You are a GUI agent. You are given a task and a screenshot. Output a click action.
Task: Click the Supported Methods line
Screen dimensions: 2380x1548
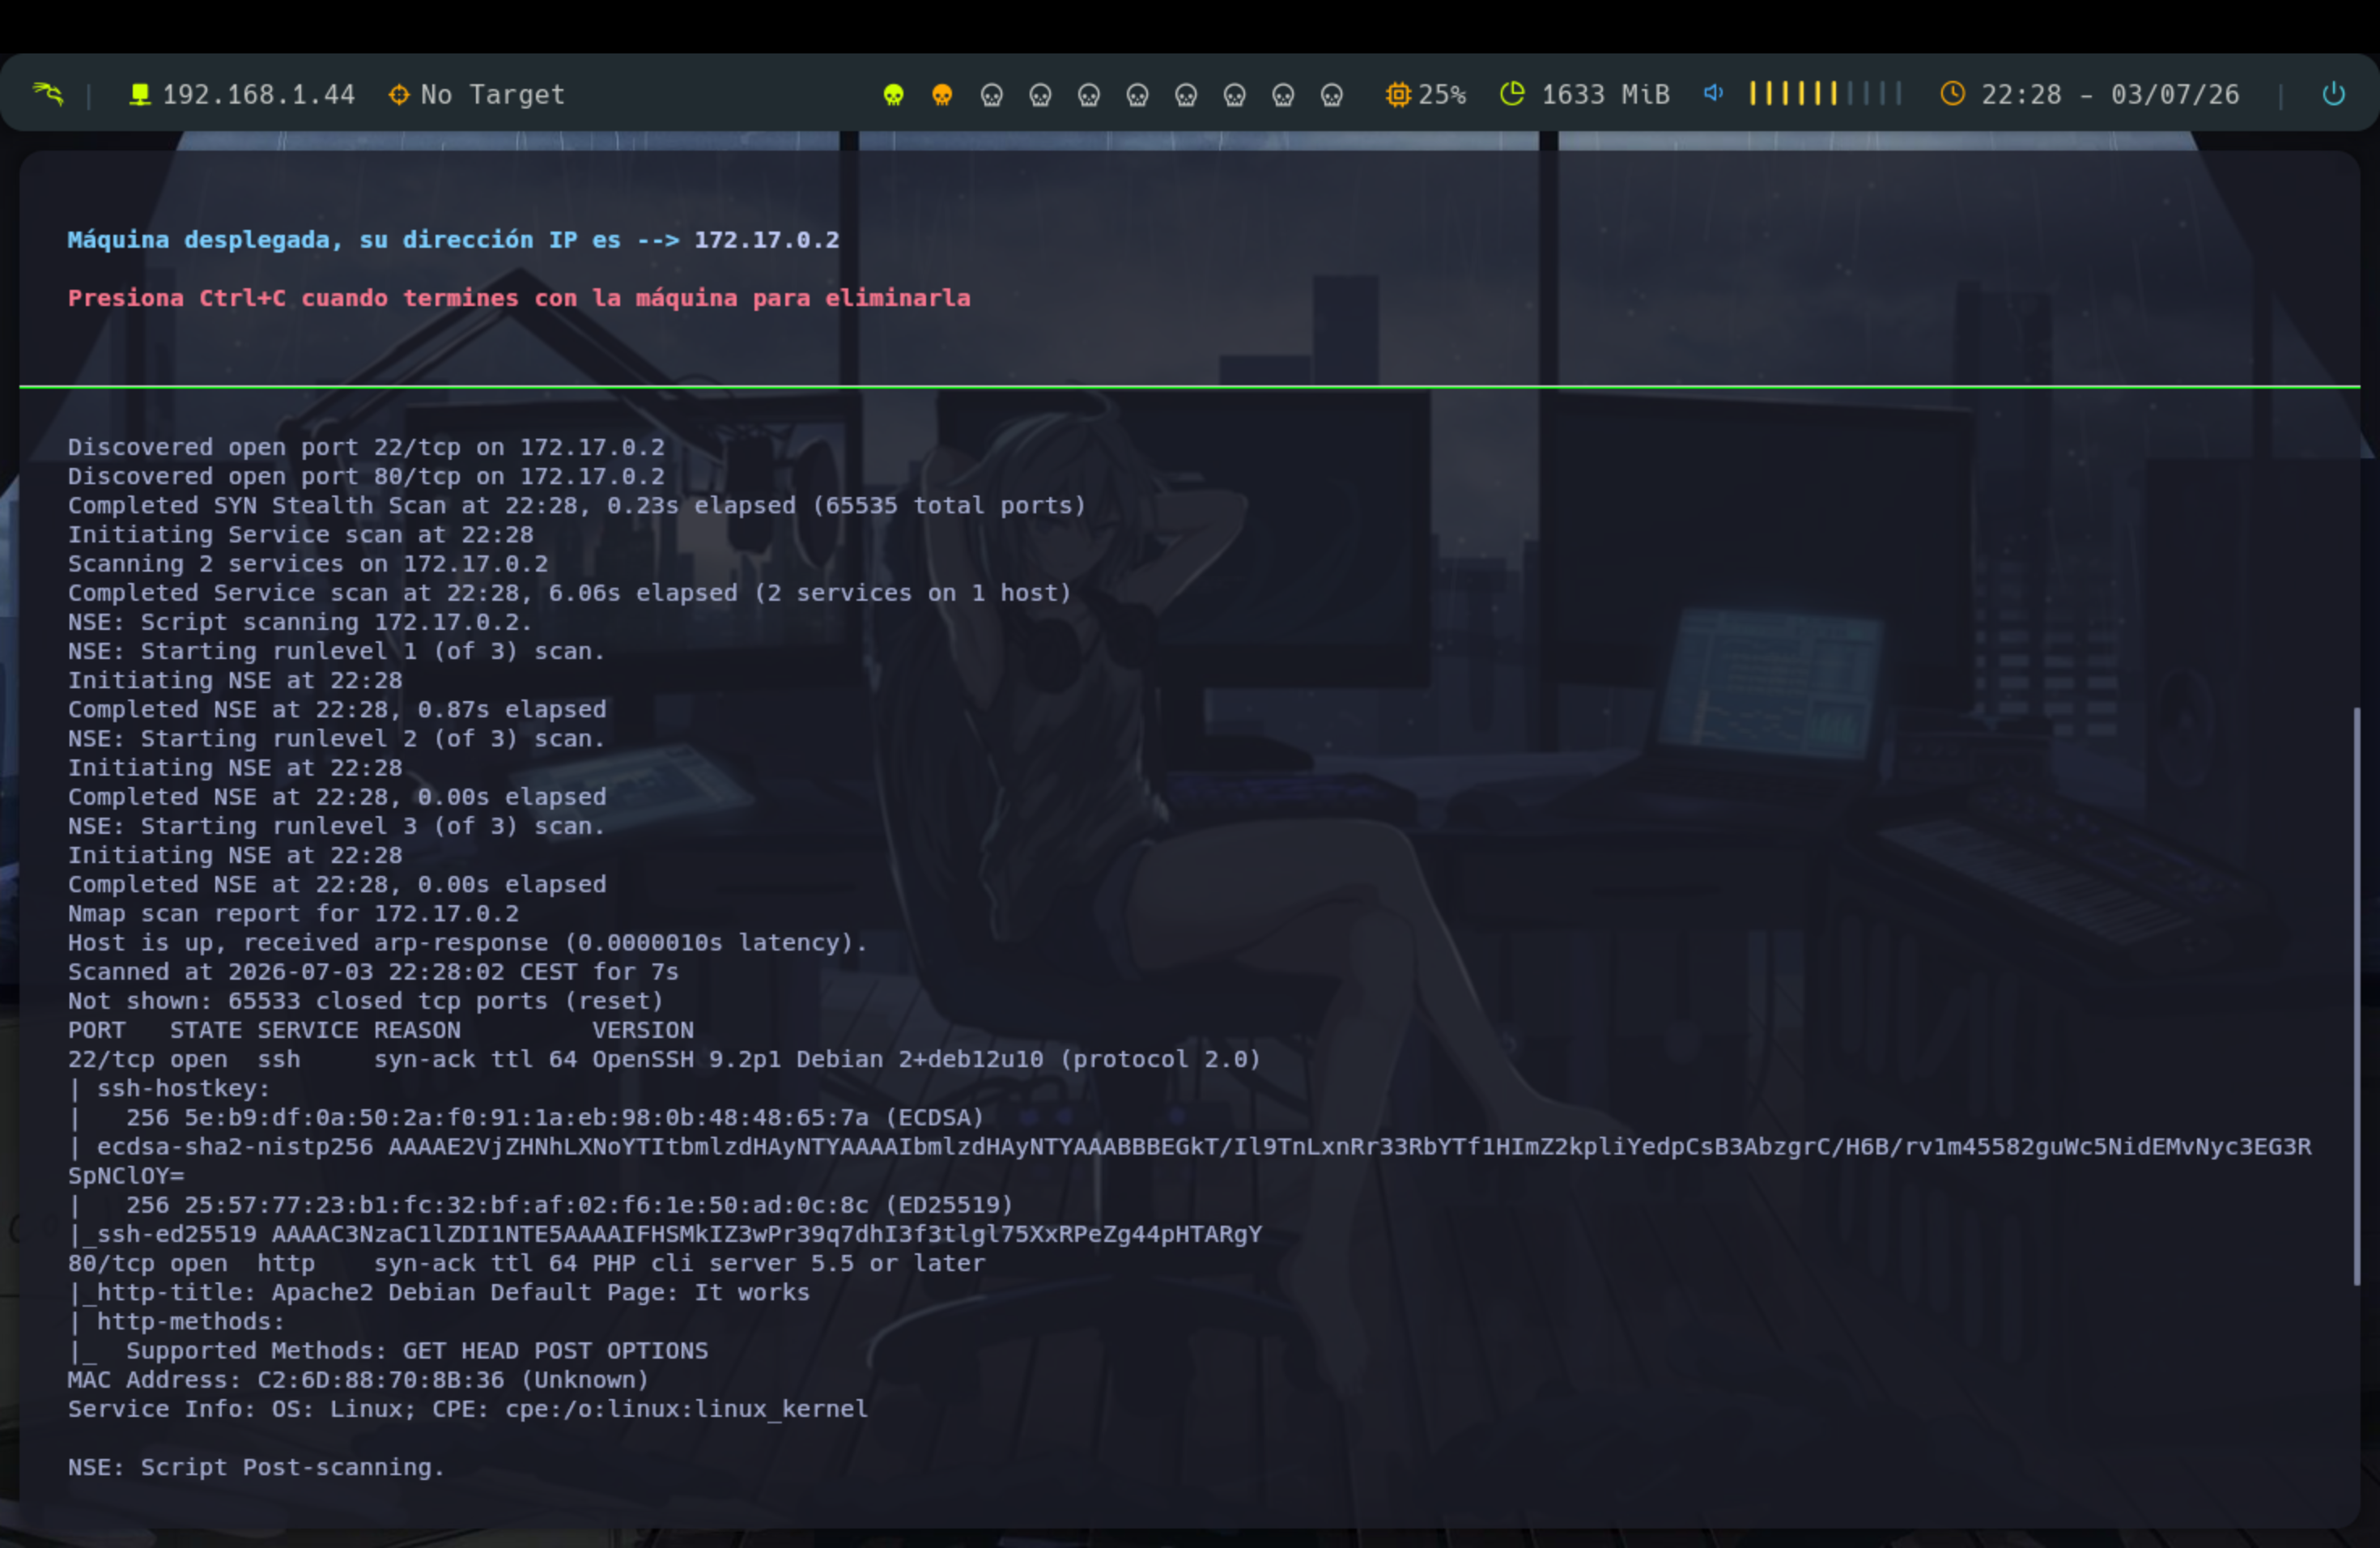tap(388, 1350)
